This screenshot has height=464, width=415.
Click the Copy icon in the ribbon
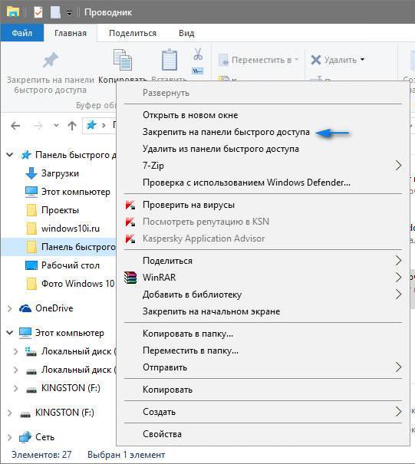(123, 60)
